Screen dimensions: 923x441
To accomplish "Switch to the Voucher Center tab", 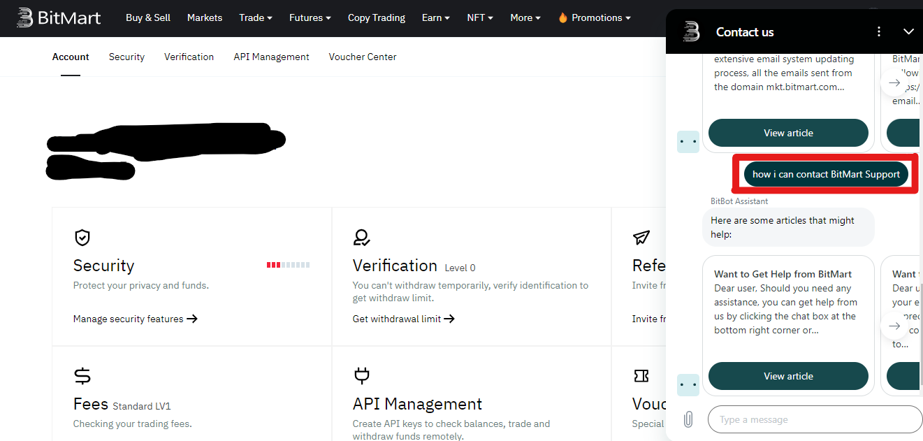I will tap(363, 57).
